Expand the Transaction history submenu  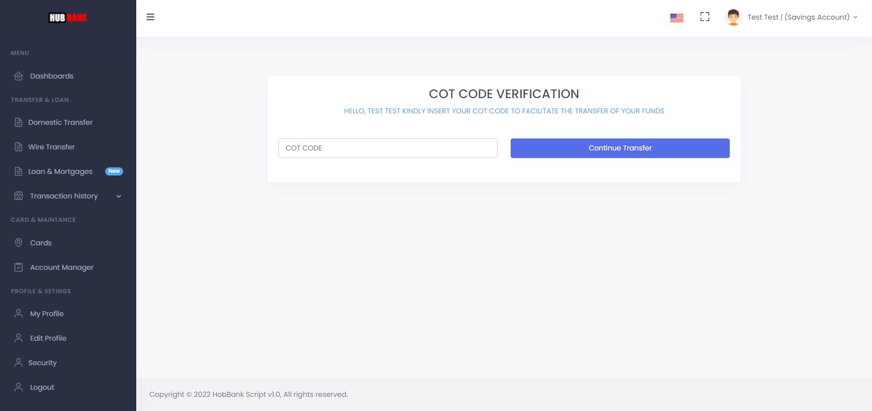click(119, 196)
